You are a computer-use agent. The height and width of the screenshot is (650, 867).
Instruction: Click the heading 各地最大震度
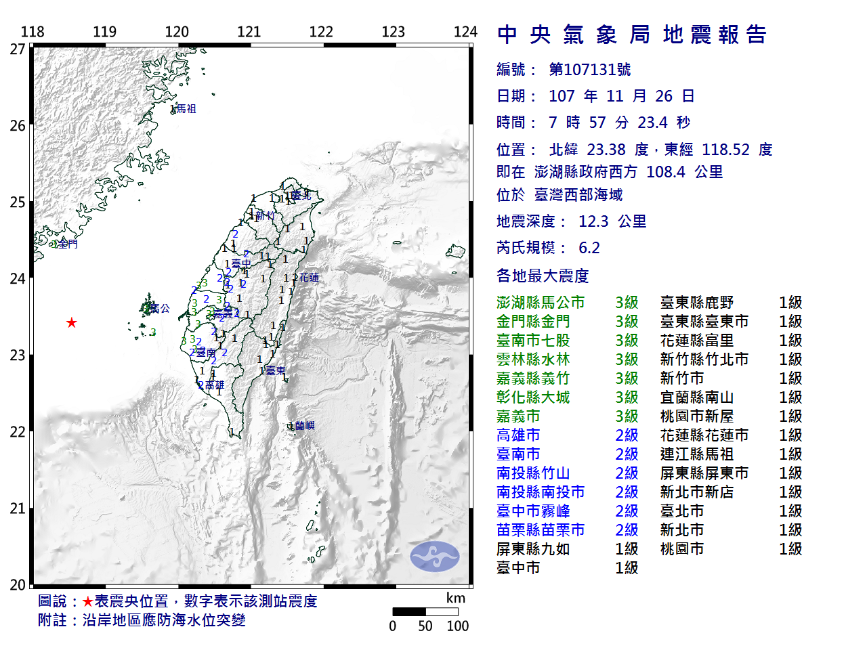pyautogui.click(x=543, y=276)
